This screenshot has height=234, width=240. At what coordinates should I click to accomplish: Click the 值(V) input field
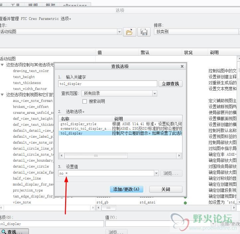tap(159, 224)
